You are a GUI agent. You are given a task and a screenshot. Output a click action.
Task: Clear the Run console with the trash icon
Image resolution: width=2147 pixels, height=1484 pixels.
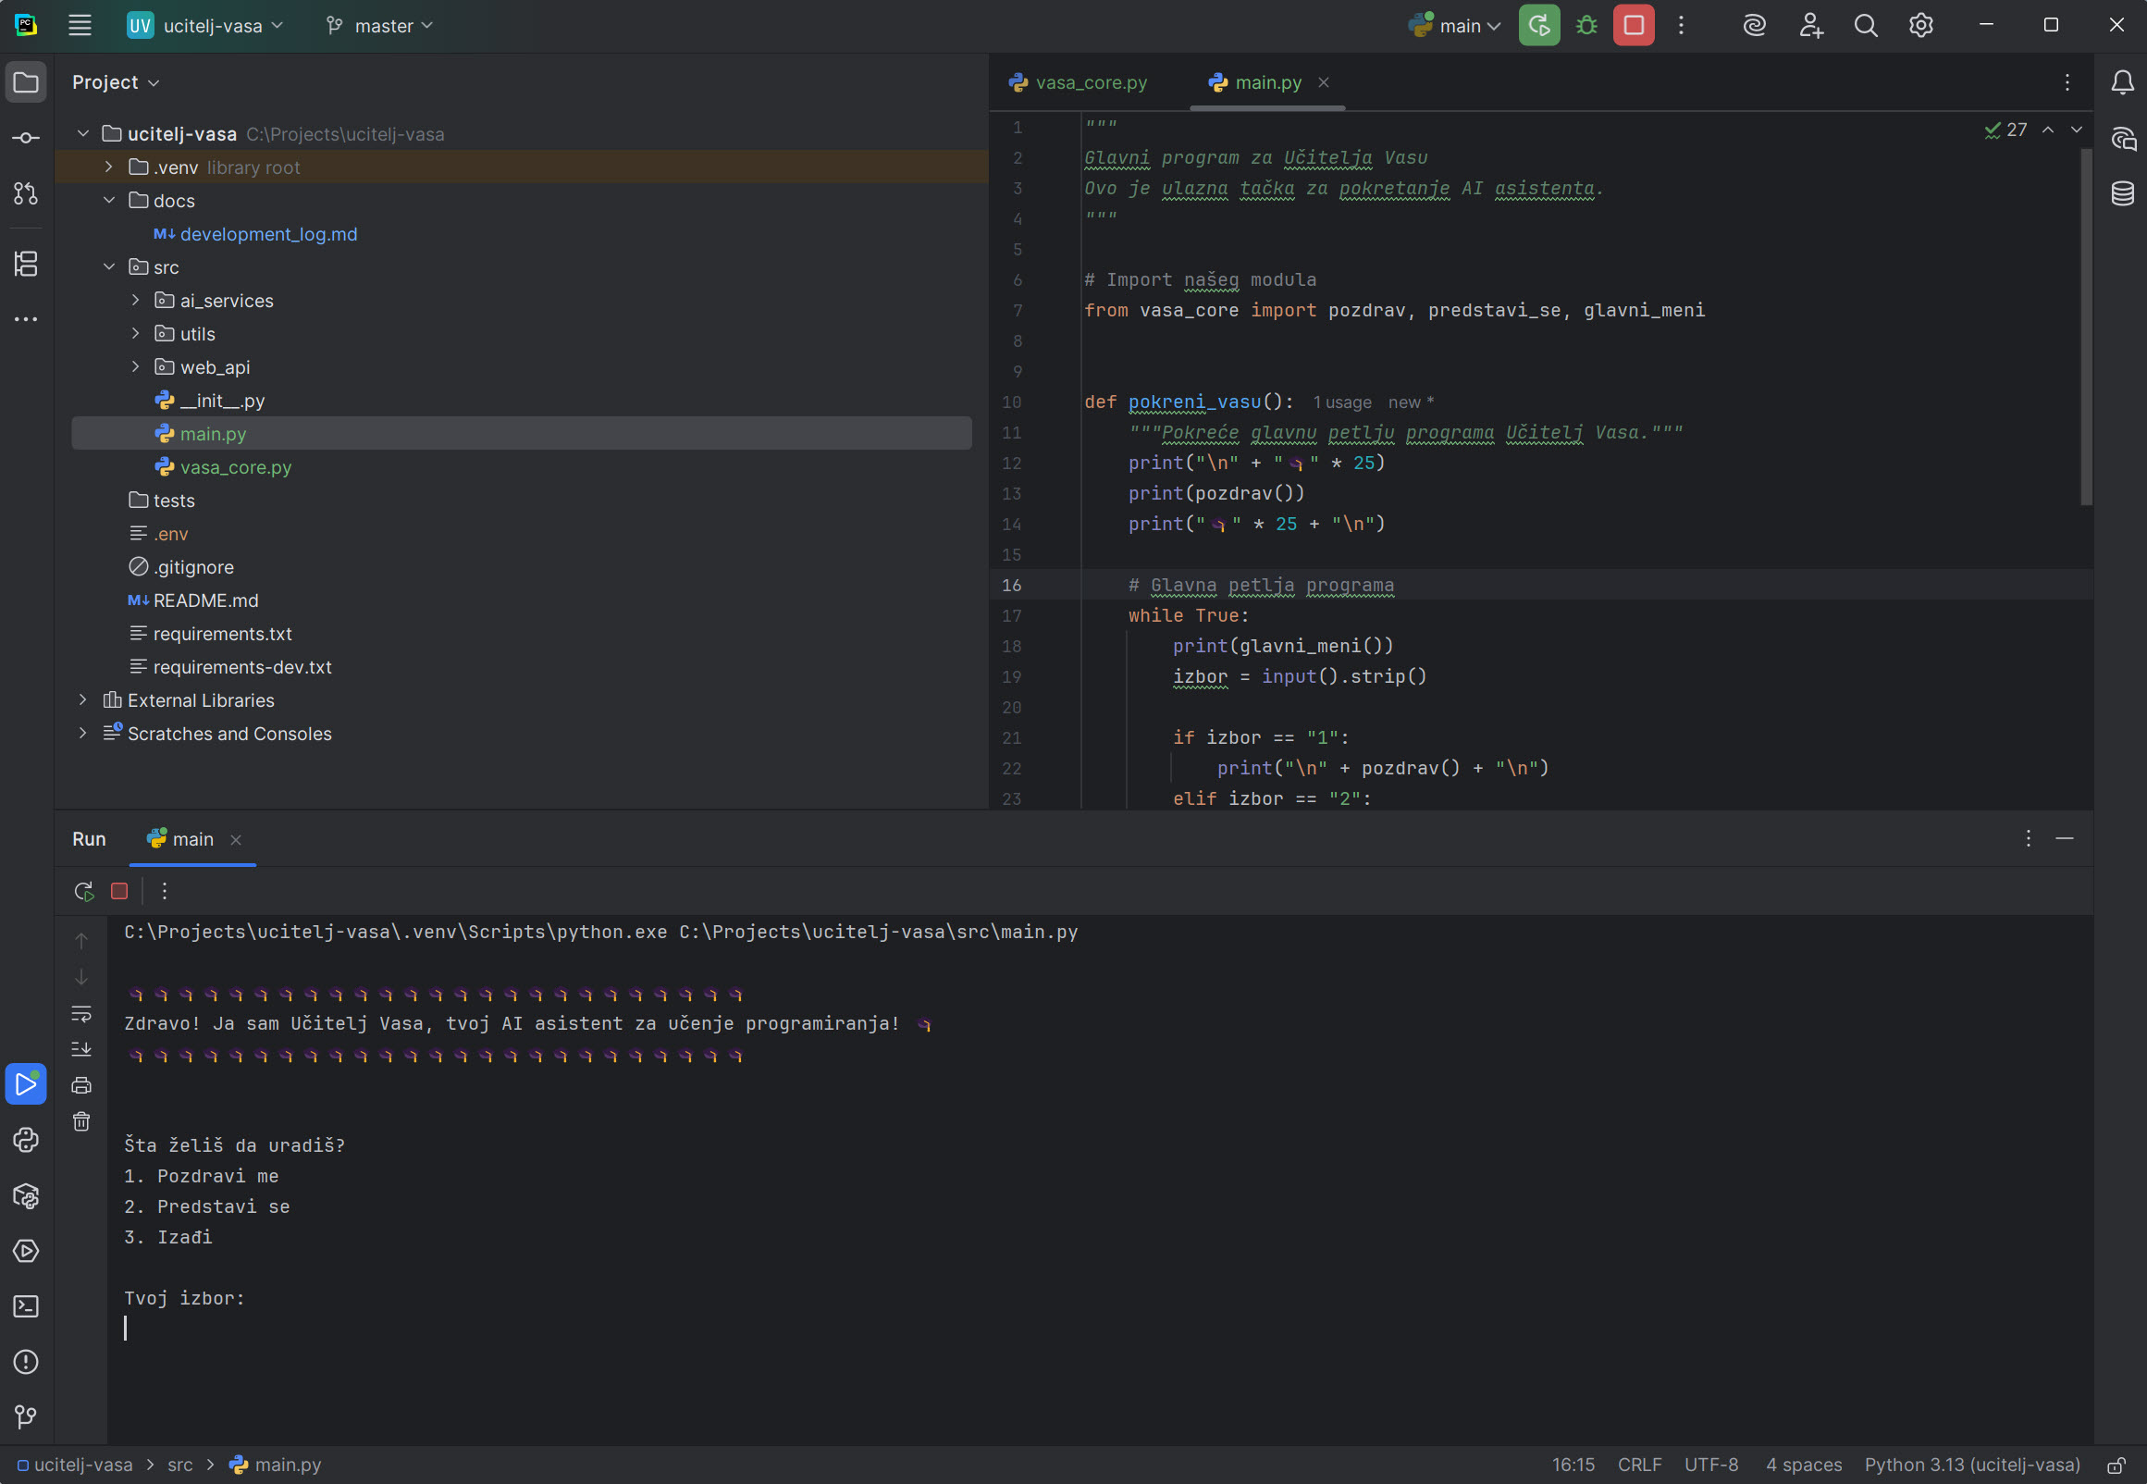[80, 1121]
